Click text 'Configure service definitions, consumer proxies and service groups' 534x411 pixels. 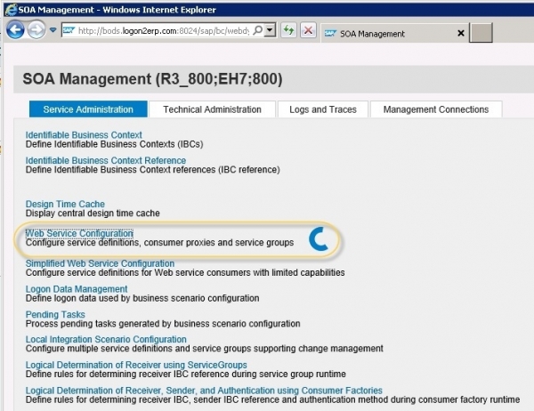coord(159,243)
